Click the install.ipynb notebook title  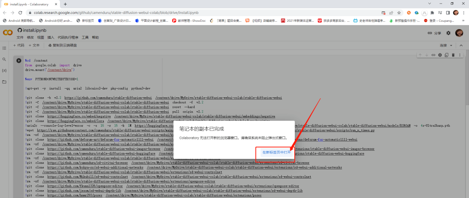tap(35, 30)
